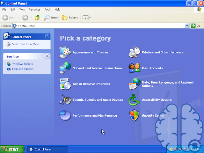
Task: Click the Windows flag logo beside the menu bar
Action: pyautogui.click(x=199, y=9)
